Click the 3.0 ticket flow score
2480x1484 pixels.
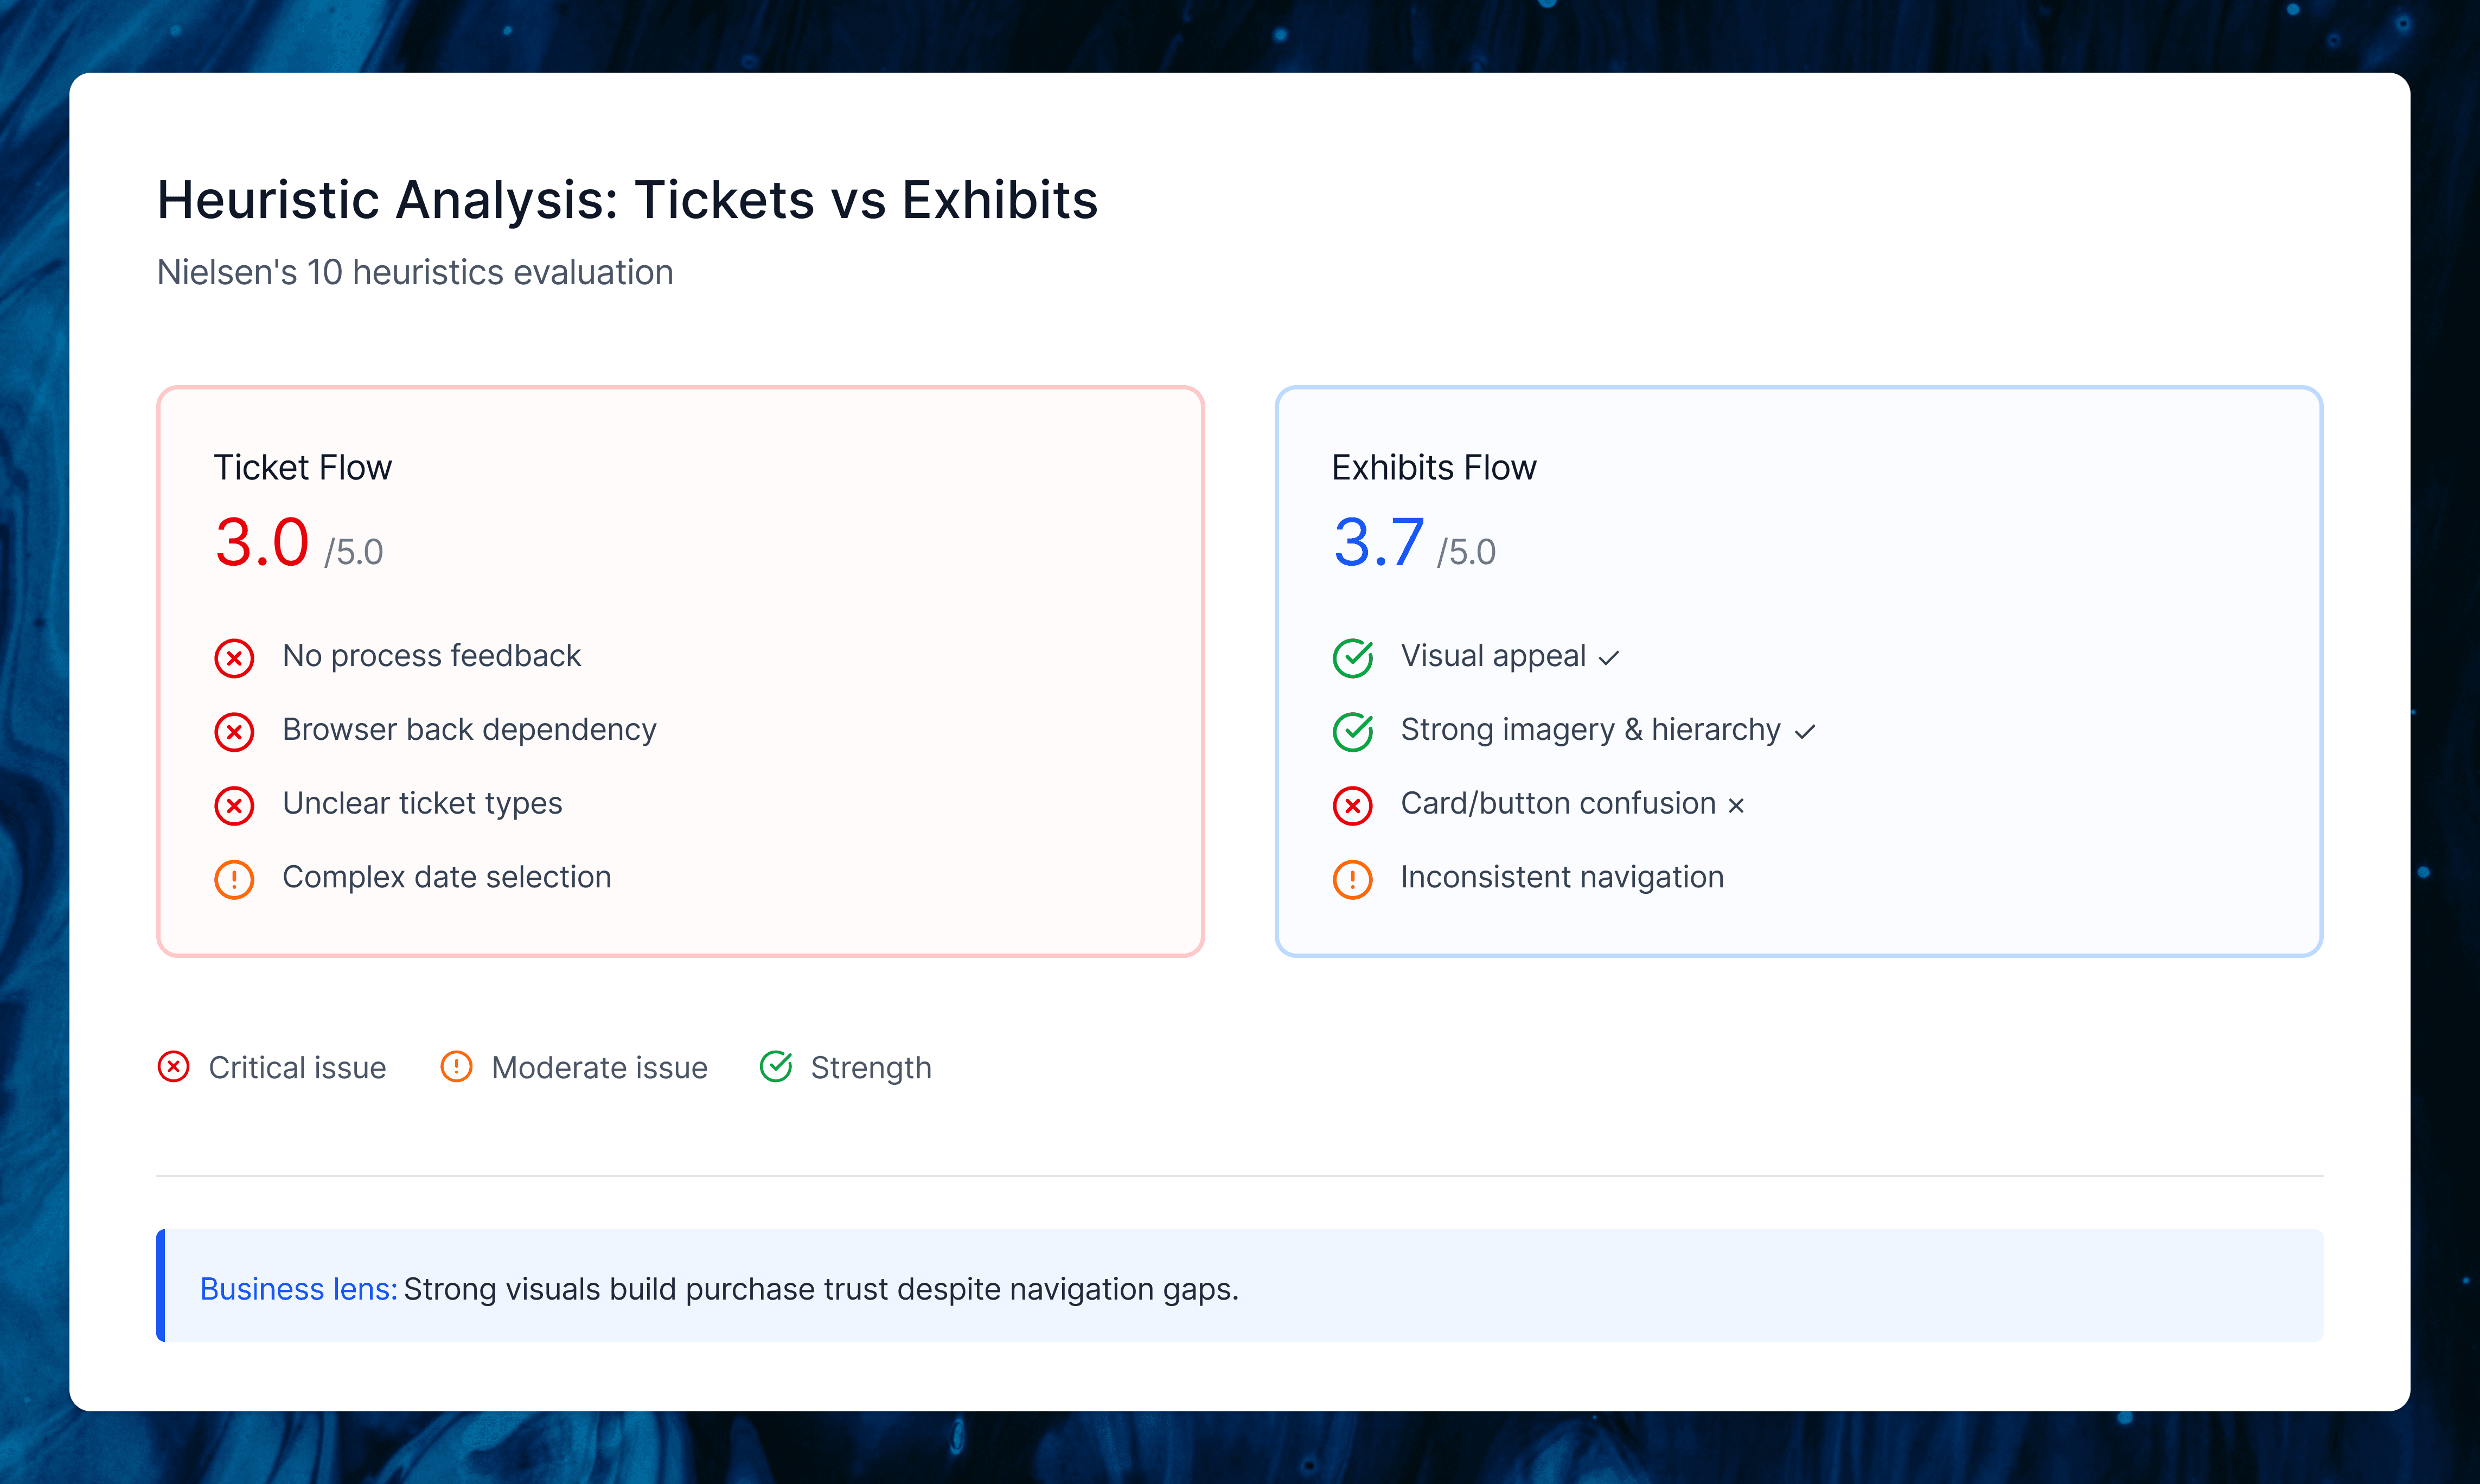coord(262,543)
